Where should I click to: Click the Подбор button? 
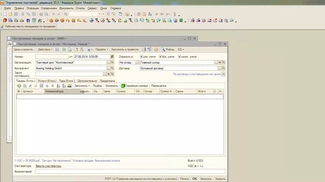(x=97, y=86)
